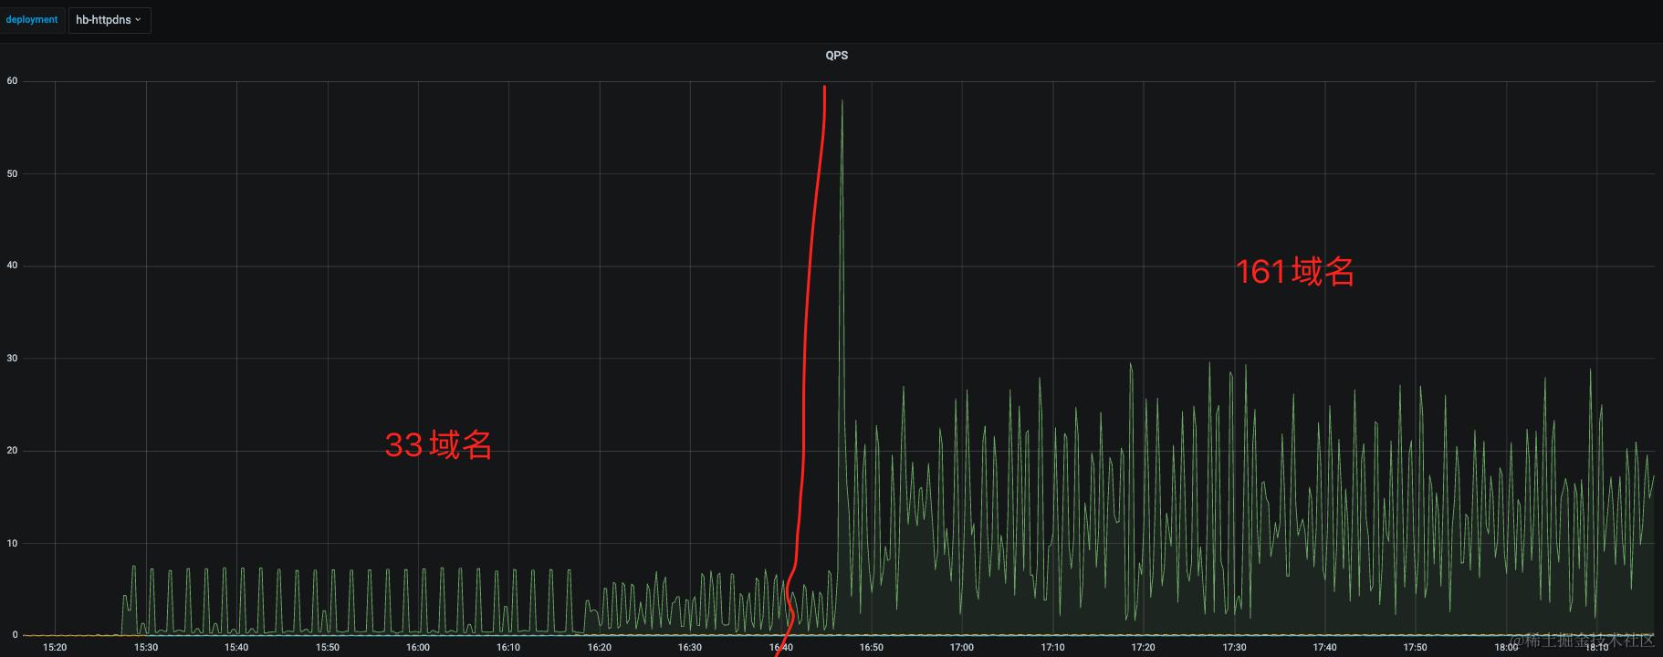Open the hb-httpdns deployment dropdown

point(110,20)
